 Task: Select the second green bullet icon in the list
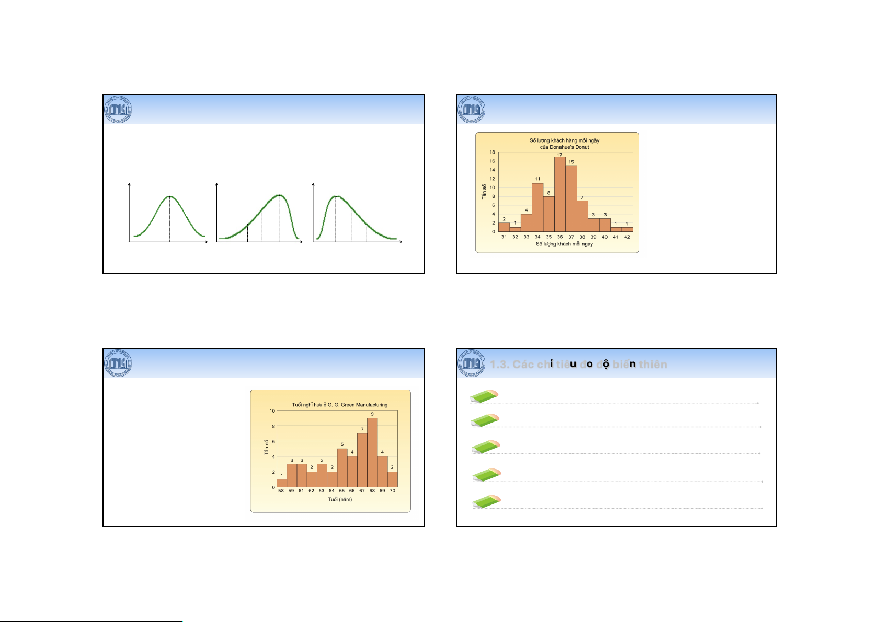pos(485,420)
